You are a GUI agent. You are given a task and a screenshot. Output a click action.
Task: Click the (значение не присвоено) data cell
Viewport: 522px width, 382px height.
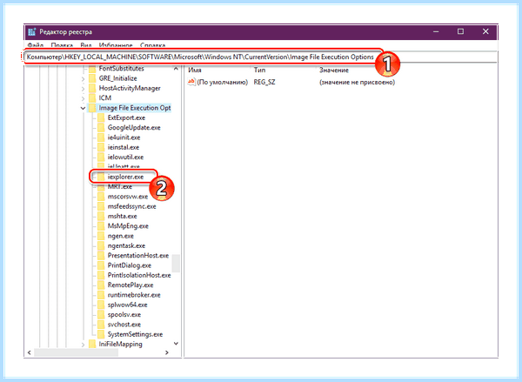coord(357,83)
